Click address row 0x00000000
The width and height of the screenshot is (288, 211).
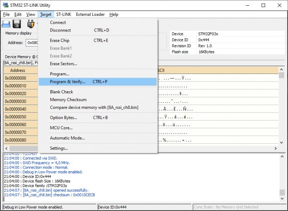coord(21,78)
